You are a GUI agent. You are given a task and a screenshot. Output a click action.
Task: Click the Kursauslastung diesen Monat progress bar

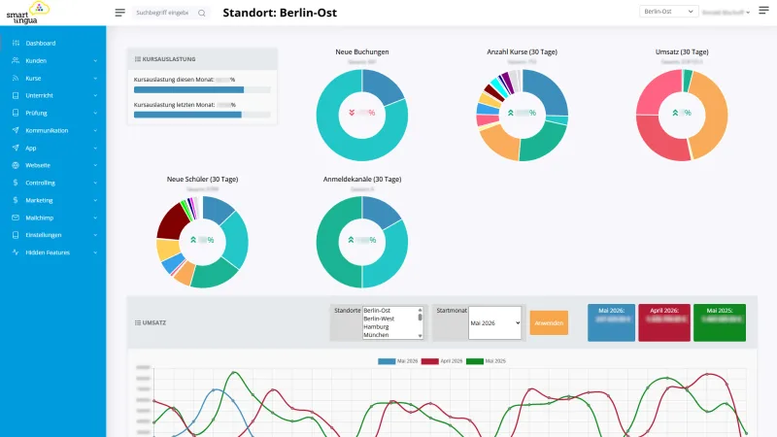click(x=202, y=89)
